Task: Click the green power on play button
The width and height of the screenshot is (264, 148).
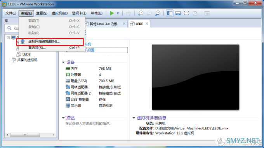Action: 112,13
